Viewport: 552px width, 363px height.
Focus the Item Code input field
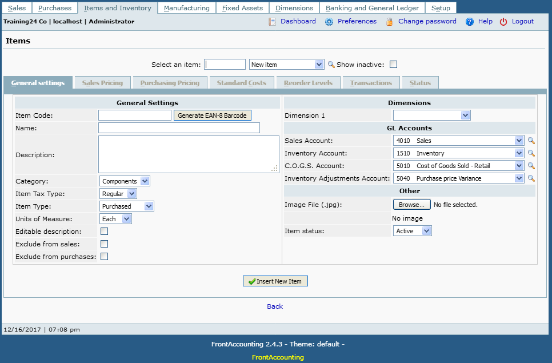(x=135, y=115)
